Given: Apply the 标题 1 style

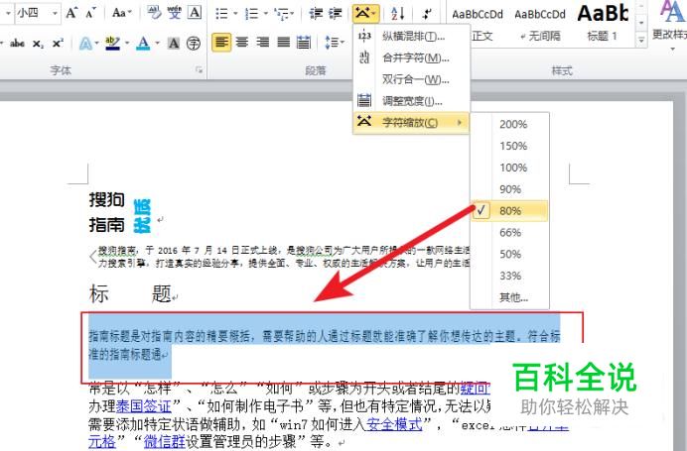Looking at the screenshot, I should coord(602,24).
